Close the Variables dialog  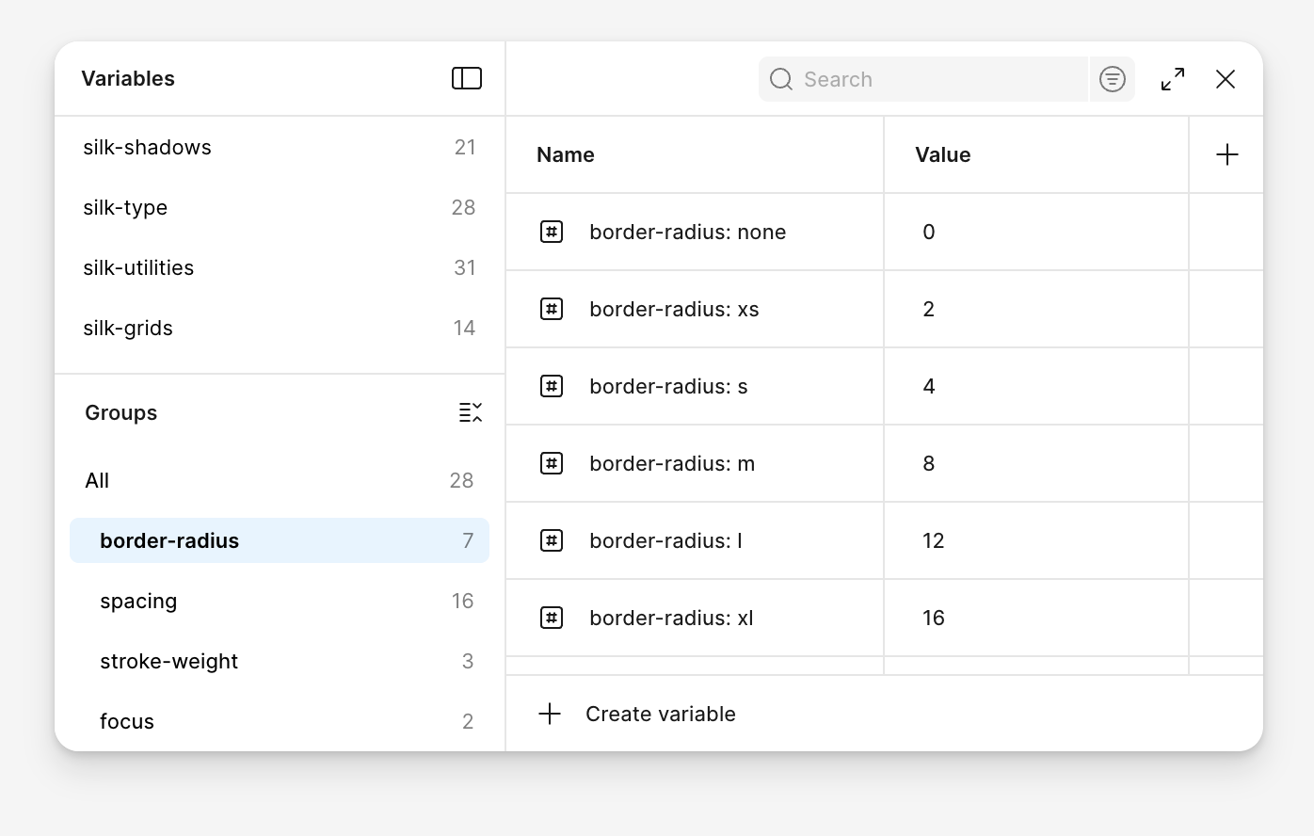point(1225,79)
